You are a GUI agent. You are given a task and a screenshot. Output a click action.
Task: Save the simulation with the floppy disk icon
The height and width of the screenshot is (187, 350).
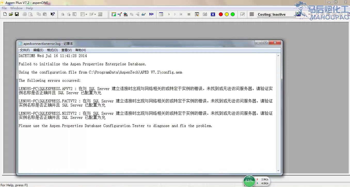point(17,14)
